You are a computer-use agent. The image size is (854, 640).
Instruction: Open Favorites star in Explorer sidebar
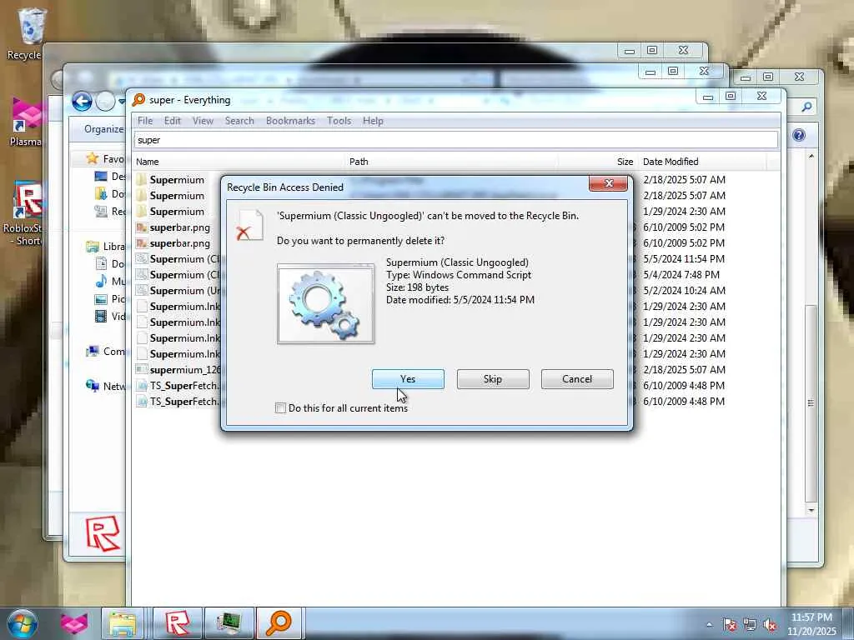(93, 158)
